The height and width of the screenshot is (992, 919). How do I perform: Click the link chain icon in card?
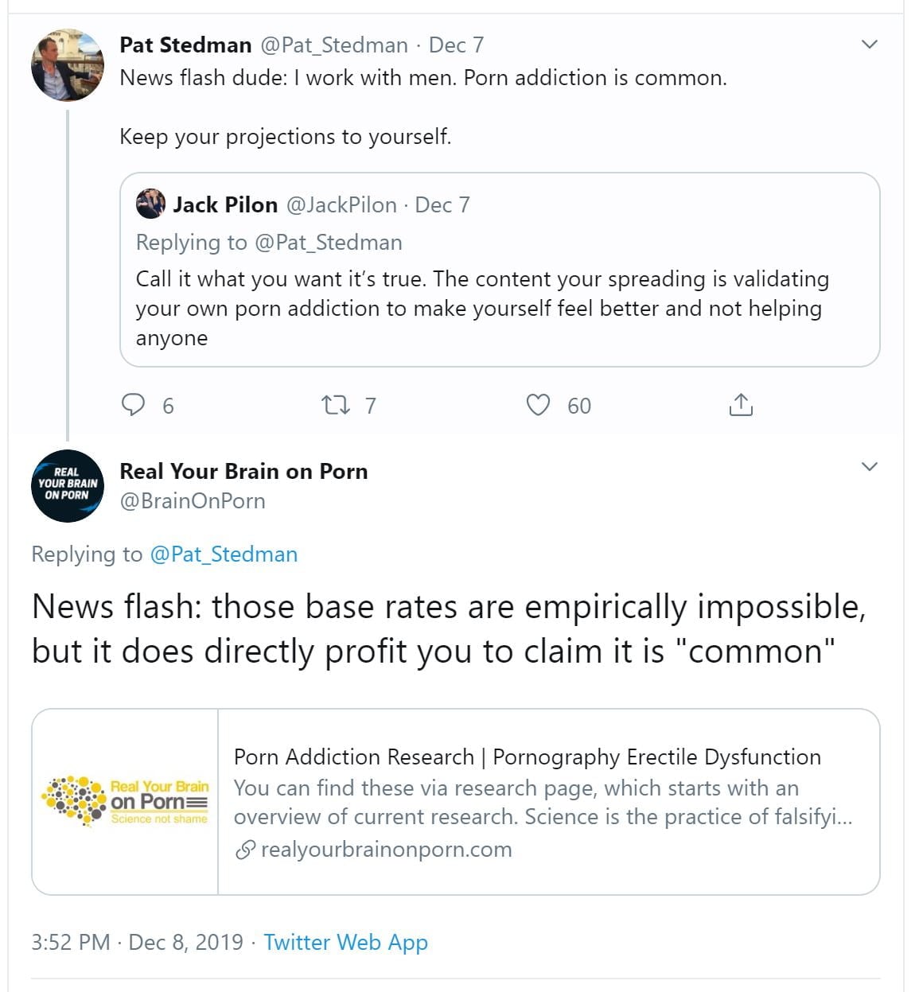coord(245,850)
